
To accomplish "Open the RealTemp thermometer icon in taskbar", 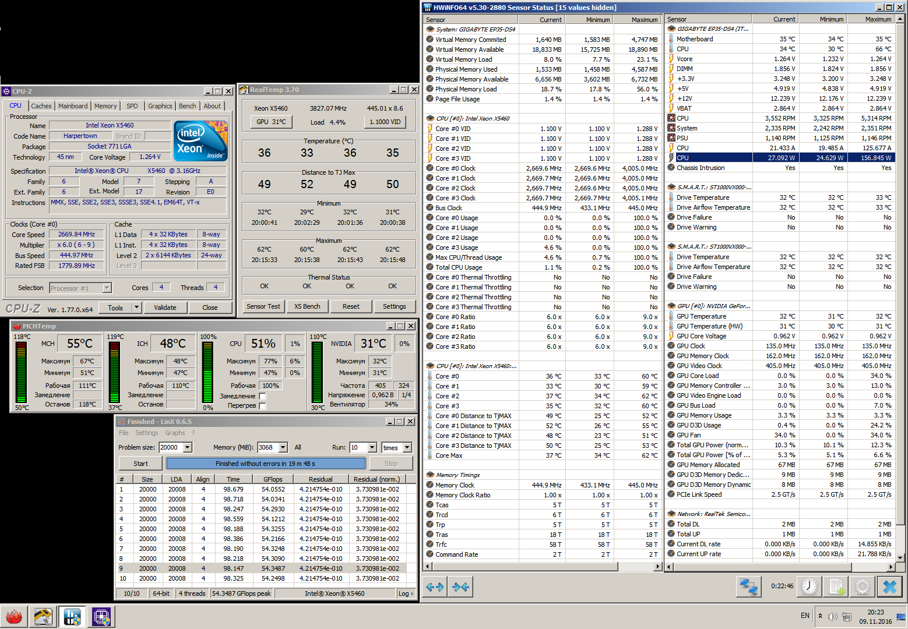I will coord(43,616).
